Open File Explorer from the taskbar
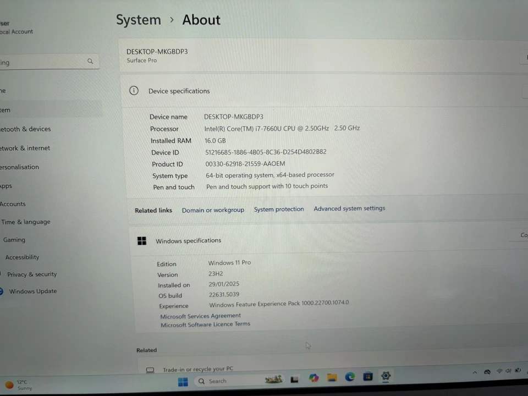The height and width of the screenshot is (396, 528). 331,378
